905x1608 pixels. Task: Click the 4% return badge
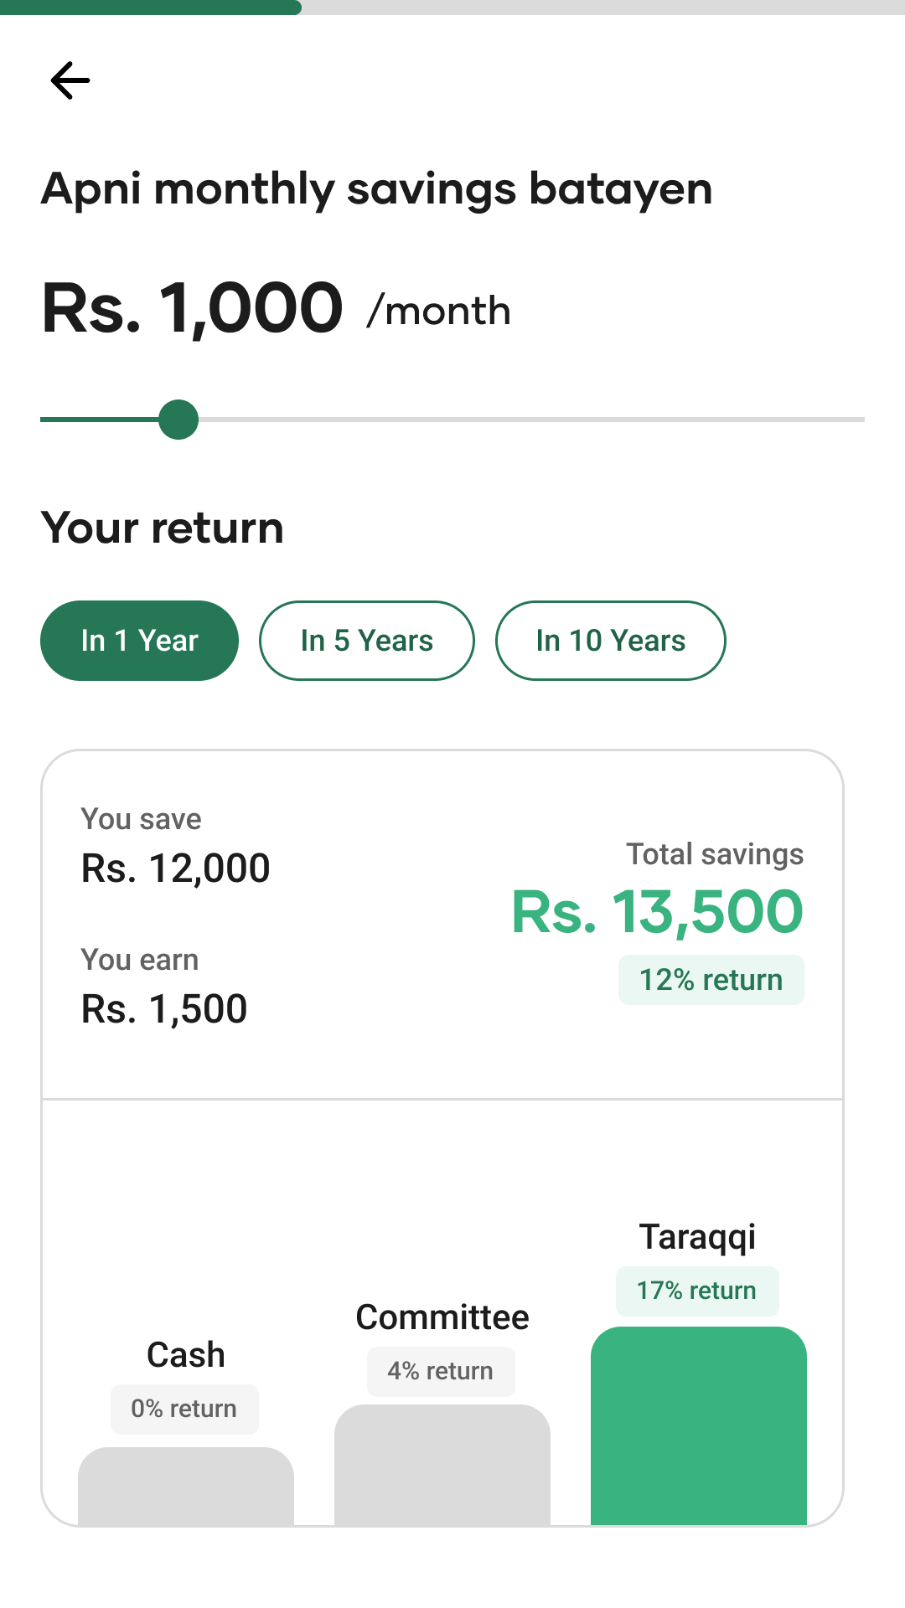[441, 1371]
